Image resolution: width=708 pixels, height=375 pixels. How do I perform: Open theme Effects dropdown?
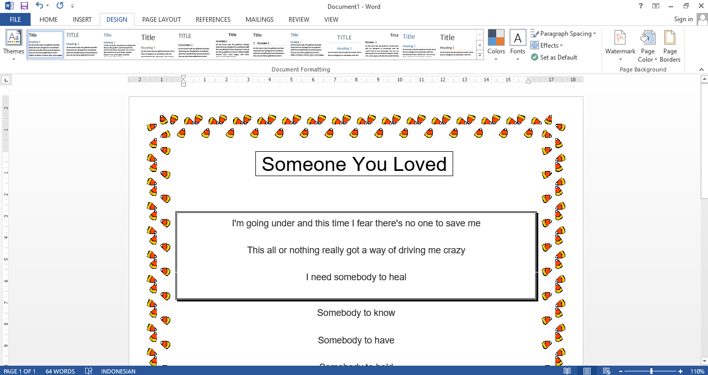[547, 46]
